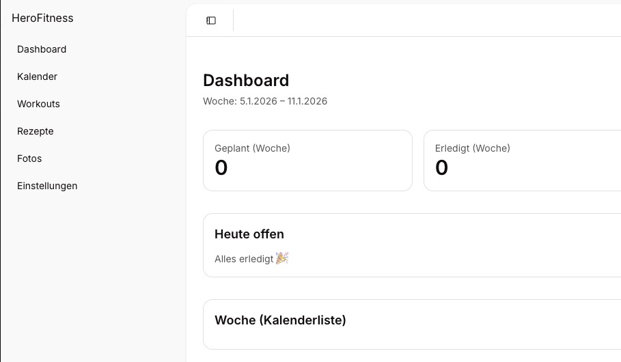The height and width of the screenshot is (362, 621).
Task: Click the Woche date range text
Action: [x=265, y=101]
